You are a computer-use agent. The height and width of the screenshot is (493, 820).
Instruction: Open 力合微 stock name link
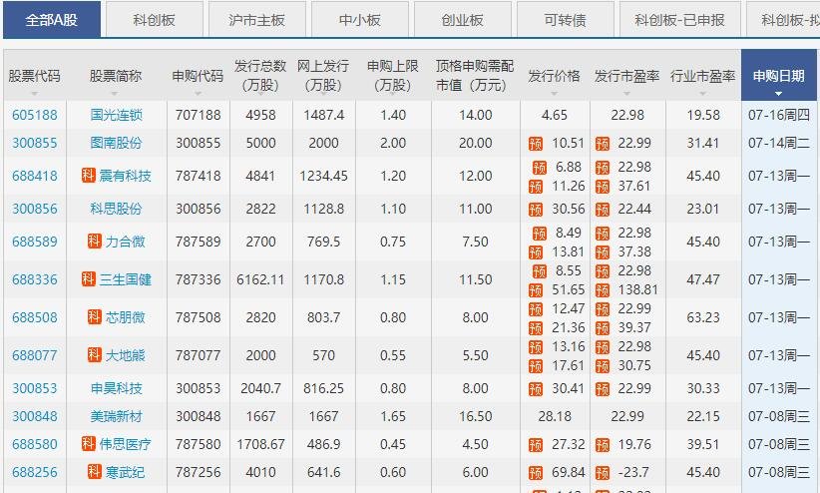[126, 242]
